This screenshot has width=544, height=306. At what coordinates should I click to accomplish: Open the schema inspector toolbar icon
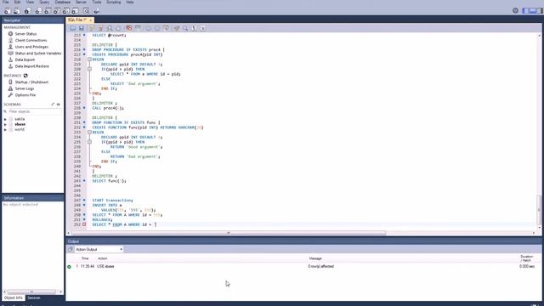coord(27,11)
